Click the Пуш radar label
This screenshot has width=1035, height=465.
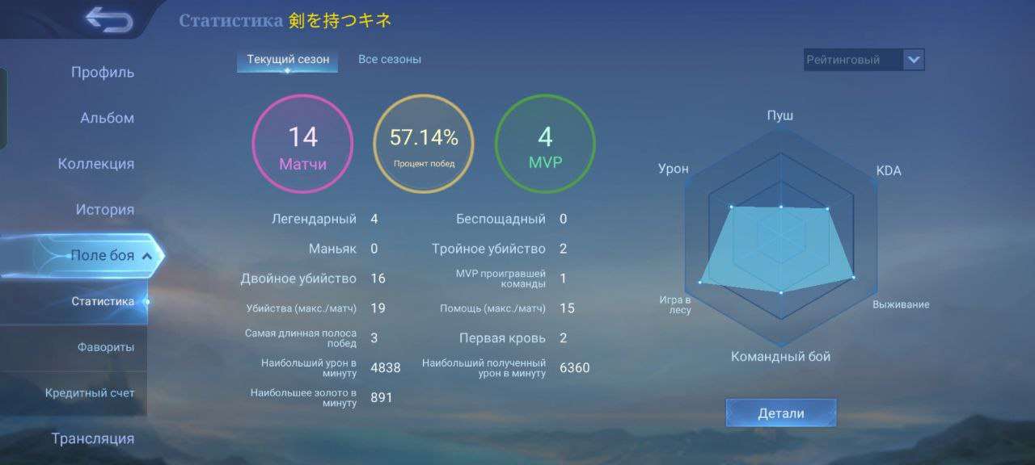[780, 115]
